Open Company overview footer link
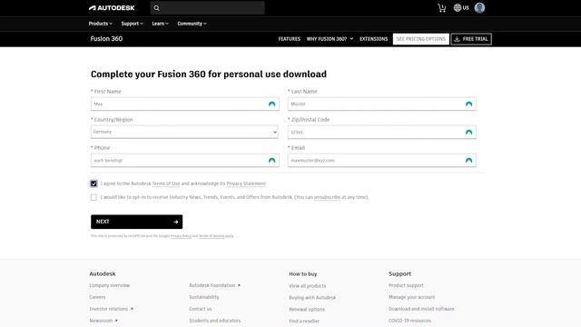The height and width of the screenshot is (327, 581). tap(110, 285)
